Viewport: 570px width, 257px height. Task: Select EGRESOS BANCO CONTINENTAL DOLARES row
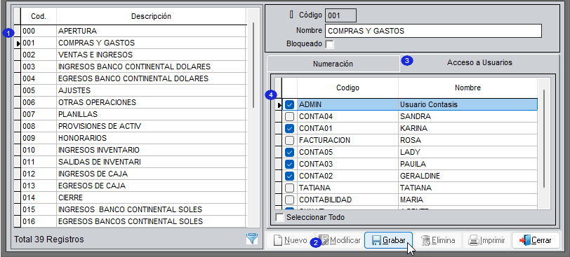click(x=133, y=78)
